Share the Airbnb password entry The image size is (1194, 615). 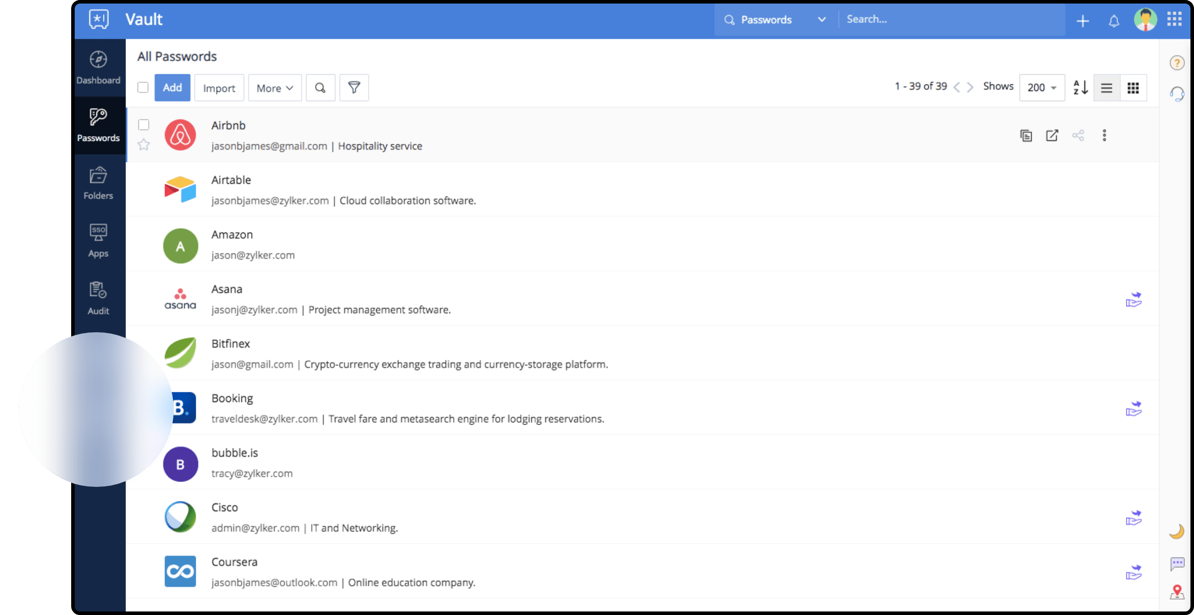tap(1078, 135)
